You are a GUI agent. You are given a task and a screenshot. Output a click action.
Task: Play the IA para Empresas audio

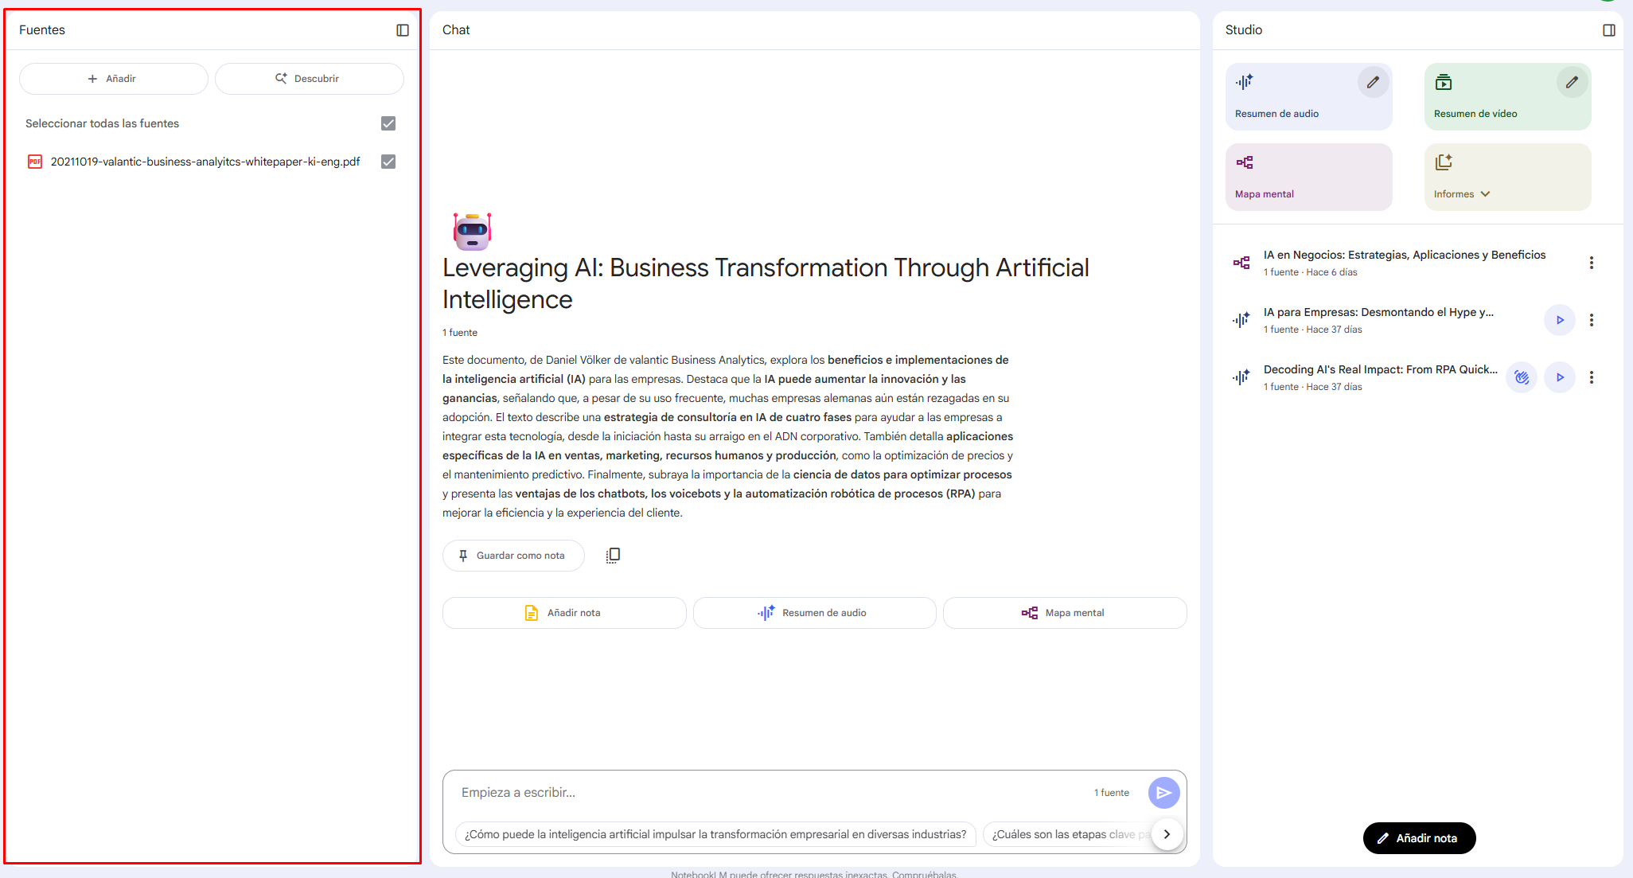[x=1560, y=320]
